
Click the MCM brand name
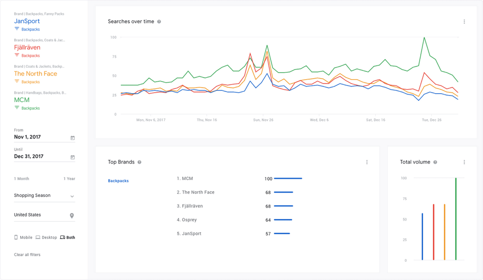(x=22, y=100)
